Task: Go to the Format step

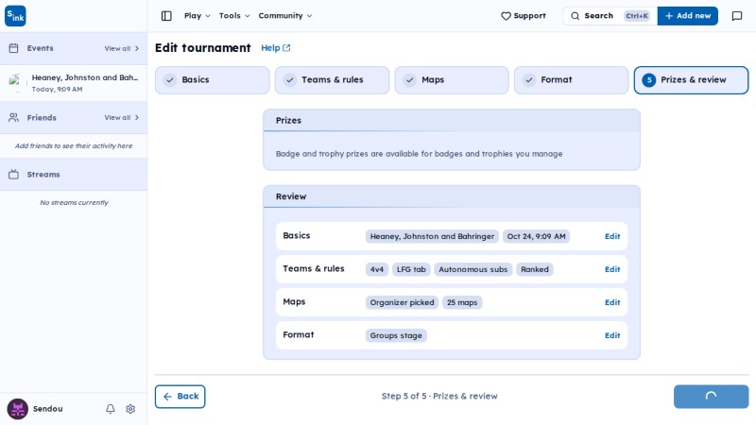Action: [x=572, y=80]
